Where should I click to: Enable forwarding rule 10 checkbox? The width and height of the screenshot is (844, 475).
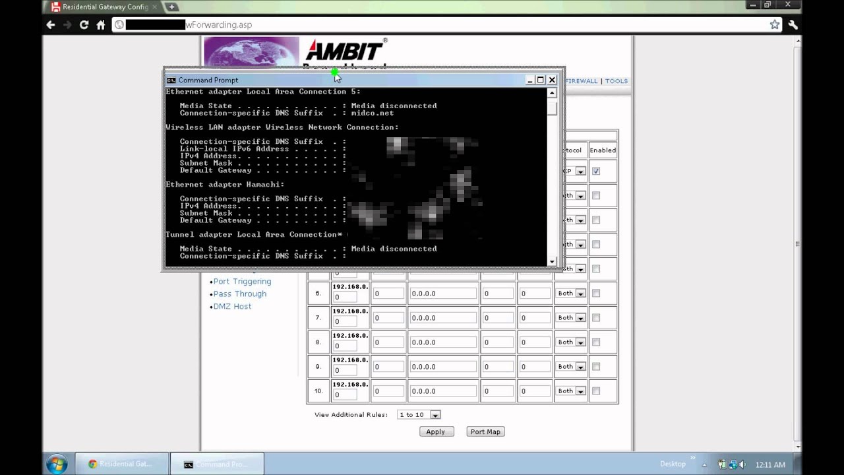pyautogui.click(x=596, y=391)
